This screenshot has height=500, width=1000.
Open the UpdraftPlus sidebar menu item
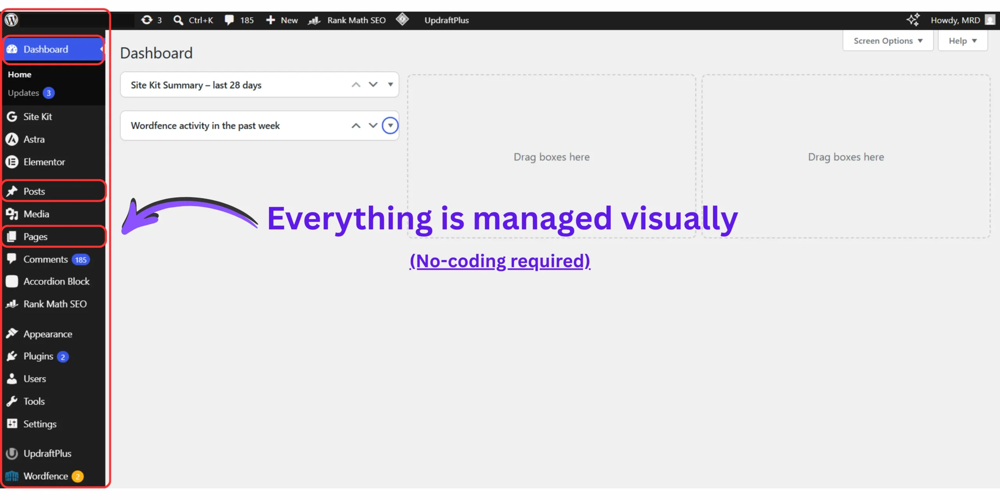54,453
